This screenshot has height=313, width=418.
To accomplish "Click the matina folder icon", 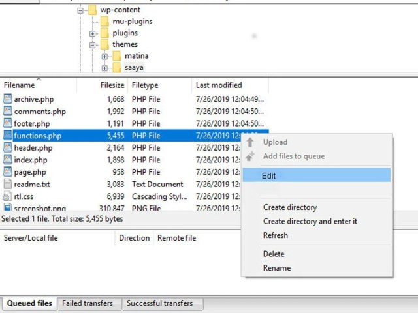I will pyautogui.click(x=117, y=56).
